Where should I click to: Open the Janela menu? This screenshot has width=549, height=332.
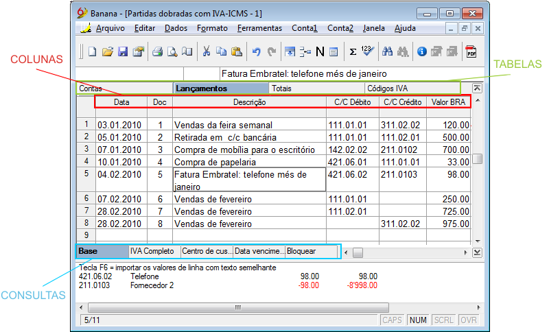coord(373,28)
